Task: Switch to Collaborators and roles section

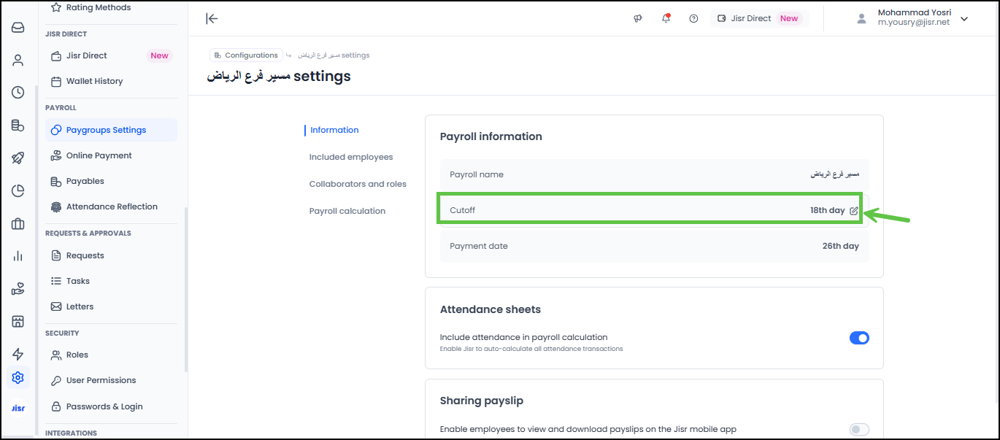Action: [x=358, y=184]
